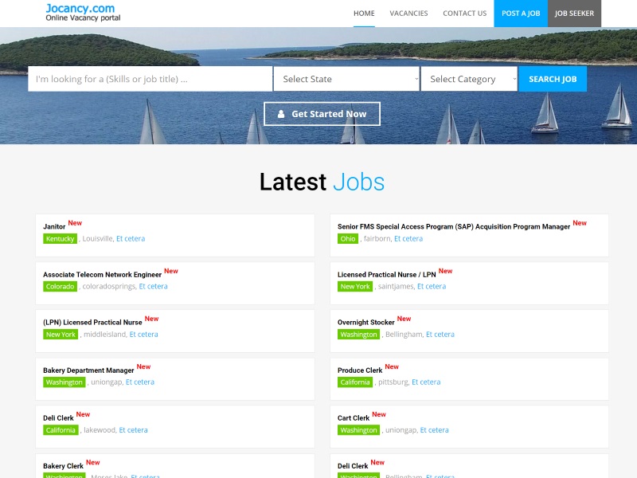
Task: Open Associate Telecom Network Engineer listing
Action: point(102,275)
